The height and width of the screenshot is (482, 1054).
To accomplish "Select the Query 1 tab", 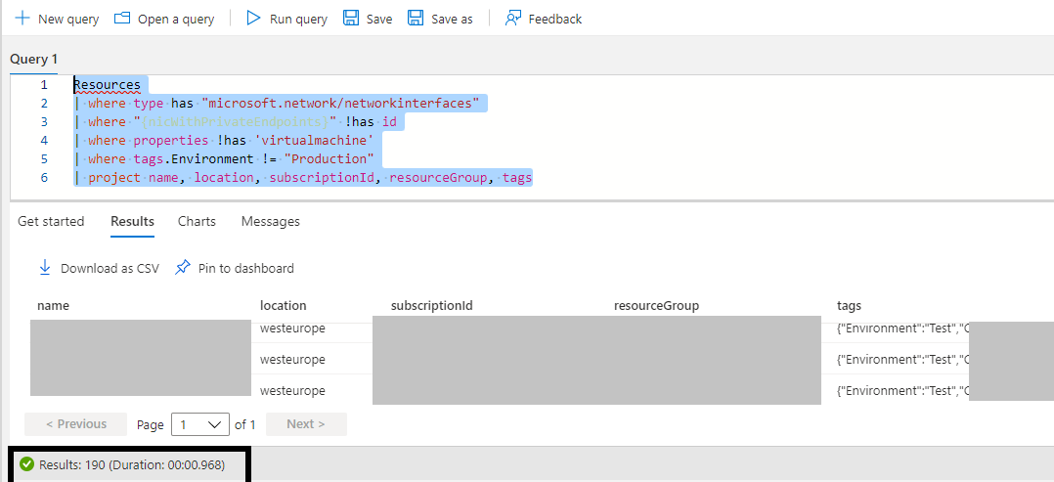I will coord(34,60).
